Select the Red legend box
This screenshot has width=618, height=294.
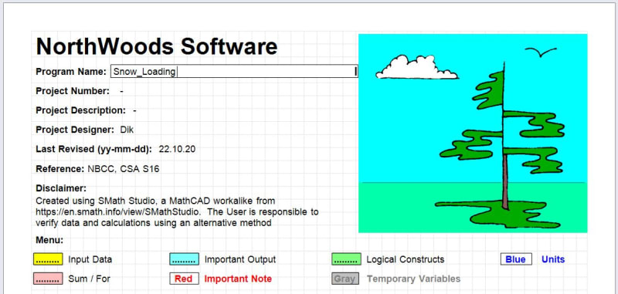tap(184, 279)
